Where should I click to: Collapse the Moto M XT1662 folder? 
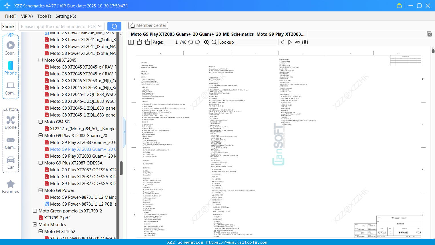[41, 231]
